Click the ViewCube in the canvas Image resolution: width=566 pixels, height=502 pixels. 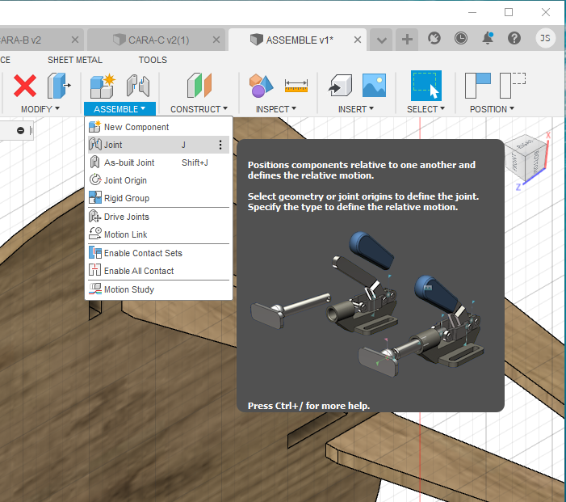tap(526, 157)
